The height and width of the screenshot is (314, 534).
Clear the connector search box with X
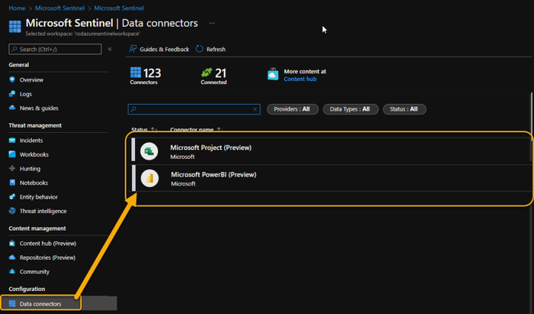tap(255, 109)
